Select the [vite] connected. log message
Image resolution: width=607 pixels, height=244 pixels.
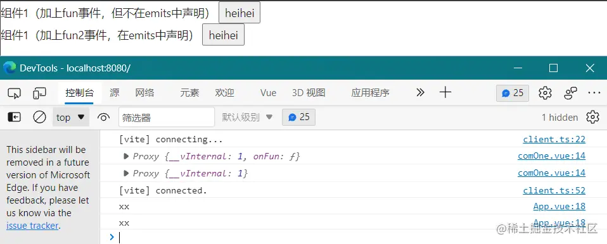163,190
